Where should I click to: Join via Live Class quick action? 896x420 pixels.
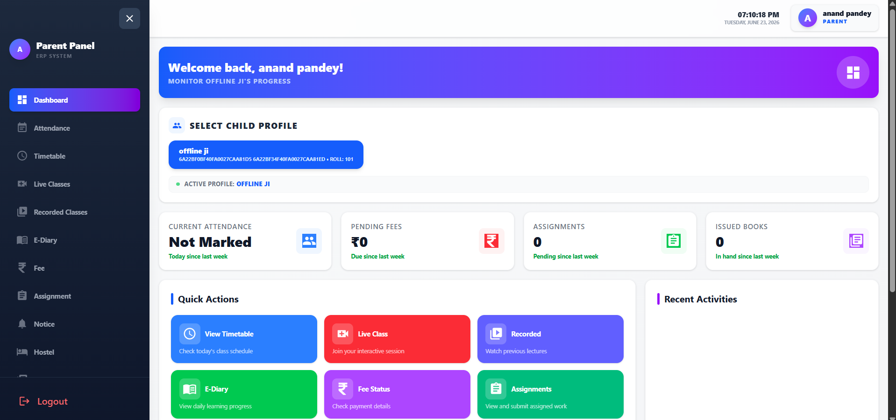[397, 339]
